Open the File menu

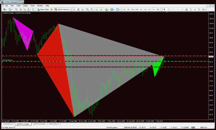7,6
